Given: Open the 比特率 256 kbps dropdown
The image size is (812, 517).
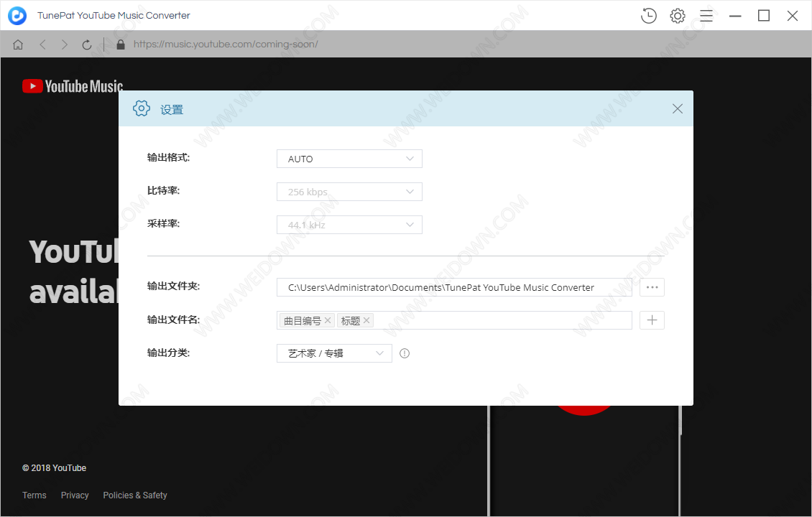Looking at the screenshot, I should point(349,192).
